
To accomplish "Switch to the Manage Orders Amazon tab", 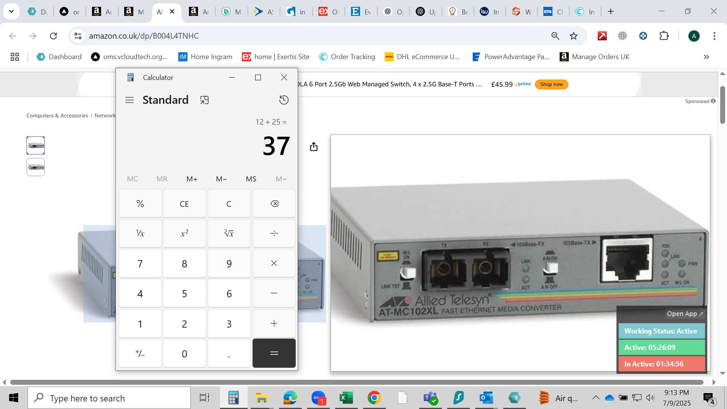I will (134, 12).
